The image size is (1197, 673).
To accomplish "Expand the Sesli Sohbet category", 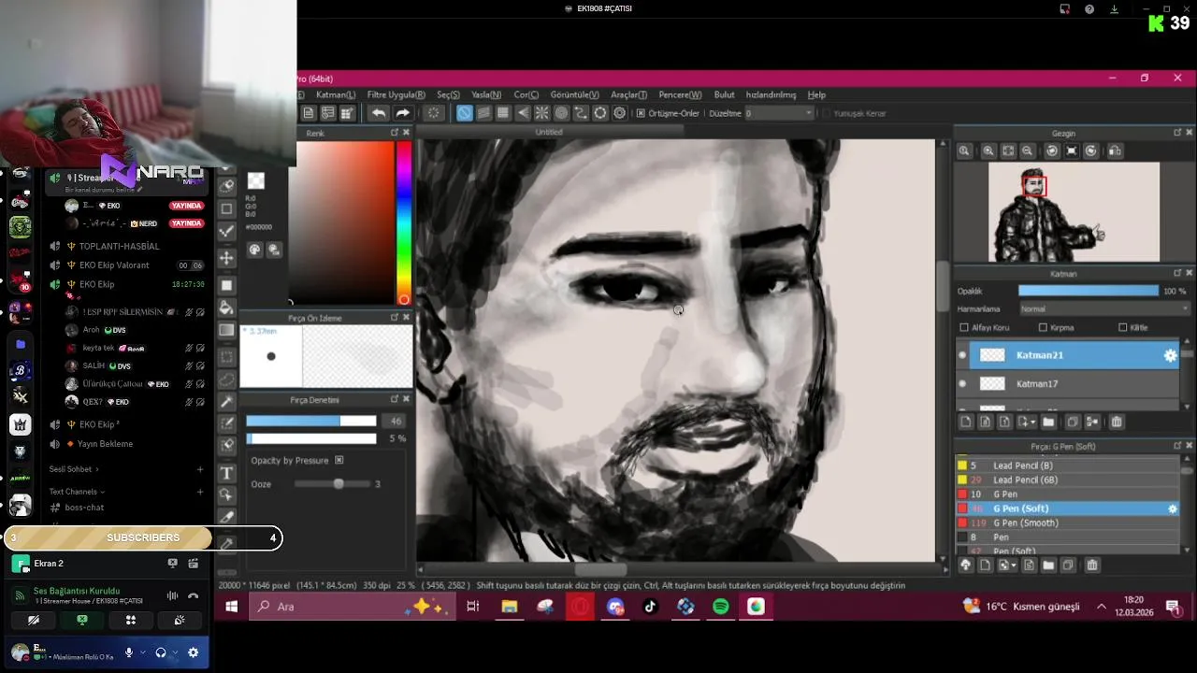I will coord(74,469).
